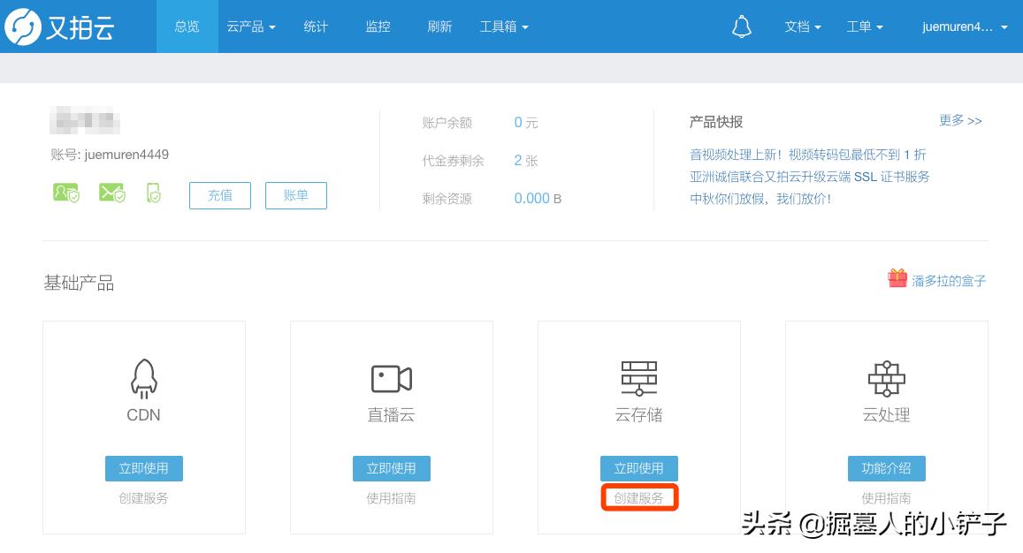Open the 监控 menu item
The width and height of the screenshot is (1023, 553).
(x=378, y=27)
